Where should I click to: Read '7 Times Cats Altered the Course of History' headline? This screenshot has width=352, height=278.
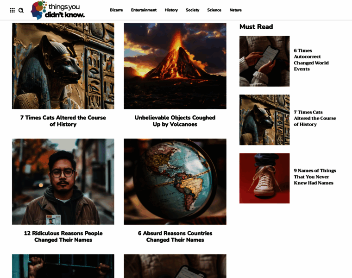pos(63,121)
